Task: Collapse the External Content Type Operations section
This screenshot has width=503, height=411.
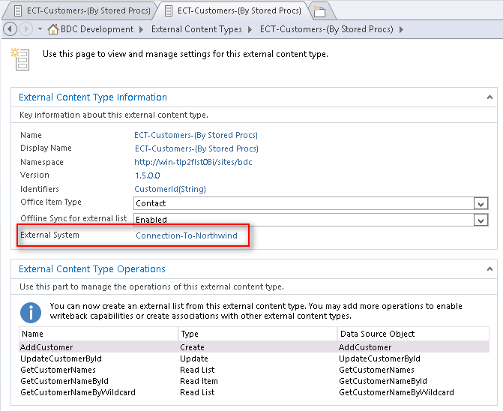Action: (490, 269)
